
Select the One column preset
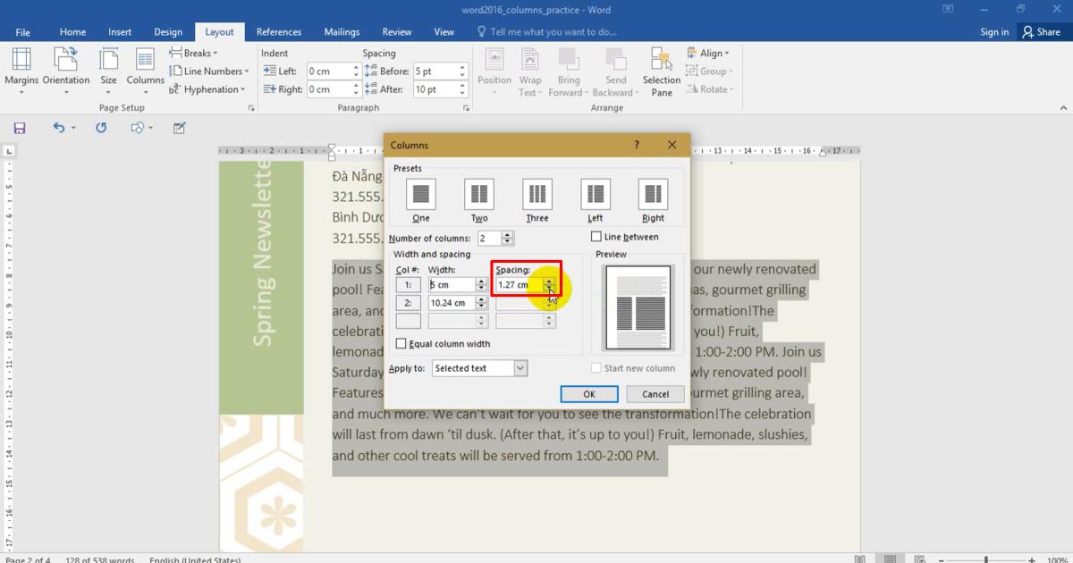click(421, 193)
